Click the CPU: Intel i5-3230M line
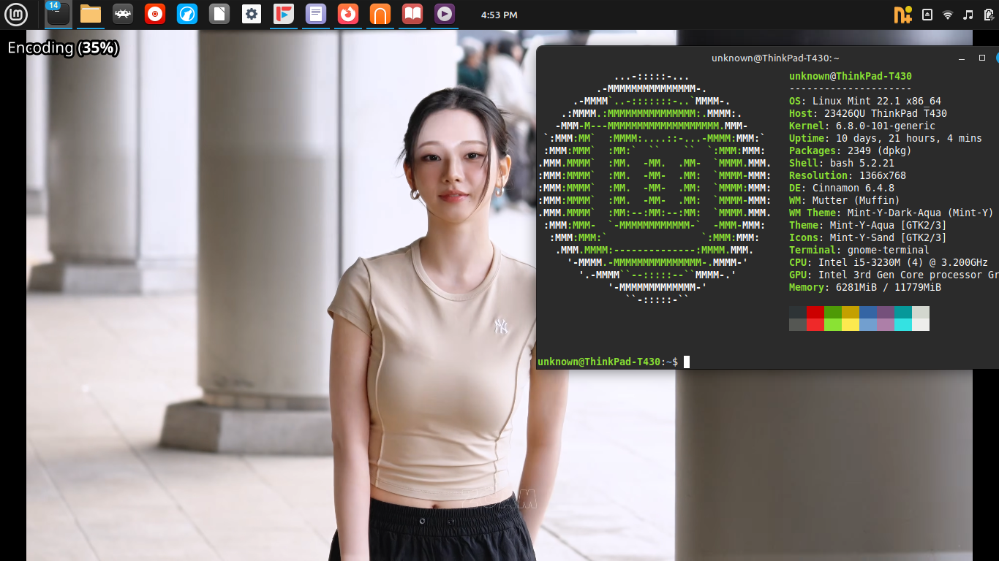This screenshot has height=561, width=999. 889,262
